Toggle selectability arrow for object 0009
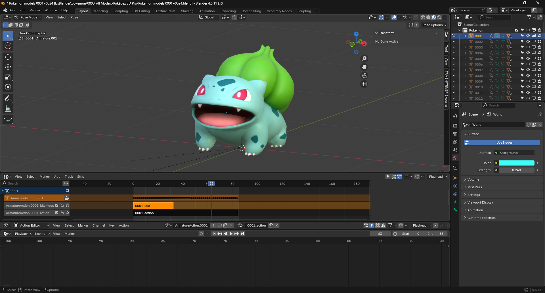This screenshot has height=293, width=545. pyautogui.click(x=522, y=81)
